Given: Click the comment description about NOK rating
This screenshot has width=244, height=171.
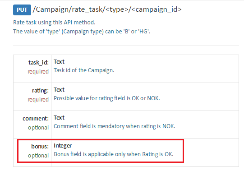Looking at the screenshot, I should click(115, 126).
